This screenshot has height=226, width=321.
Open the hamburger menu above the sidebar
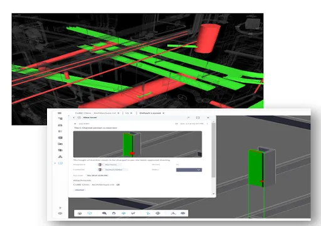pos(60,113)
